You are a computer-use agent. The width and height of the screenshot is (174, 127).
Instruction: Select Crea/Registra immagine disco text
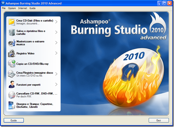(x=34, y=73)
